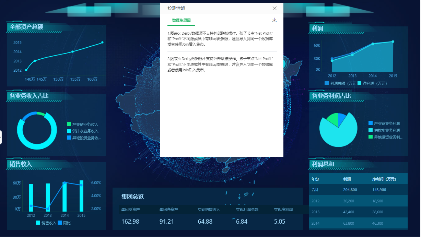Toggle 产业链业务利润 legend icon
Screen dimensions: 421x237
(370, 123)
